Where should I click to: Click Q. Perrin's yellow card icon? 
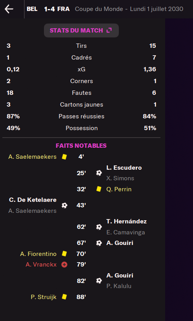tap(99, 189)
